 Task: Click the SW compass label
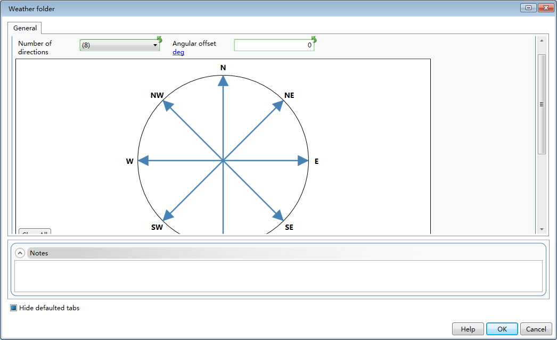157,227
